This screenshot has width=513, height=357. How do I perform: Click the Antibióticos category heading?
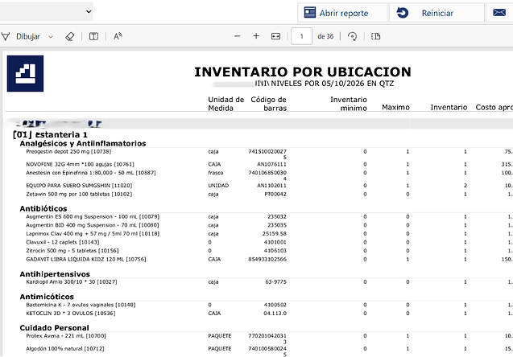43,208
